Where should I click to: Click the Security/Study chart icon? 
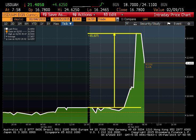[135, 24]
